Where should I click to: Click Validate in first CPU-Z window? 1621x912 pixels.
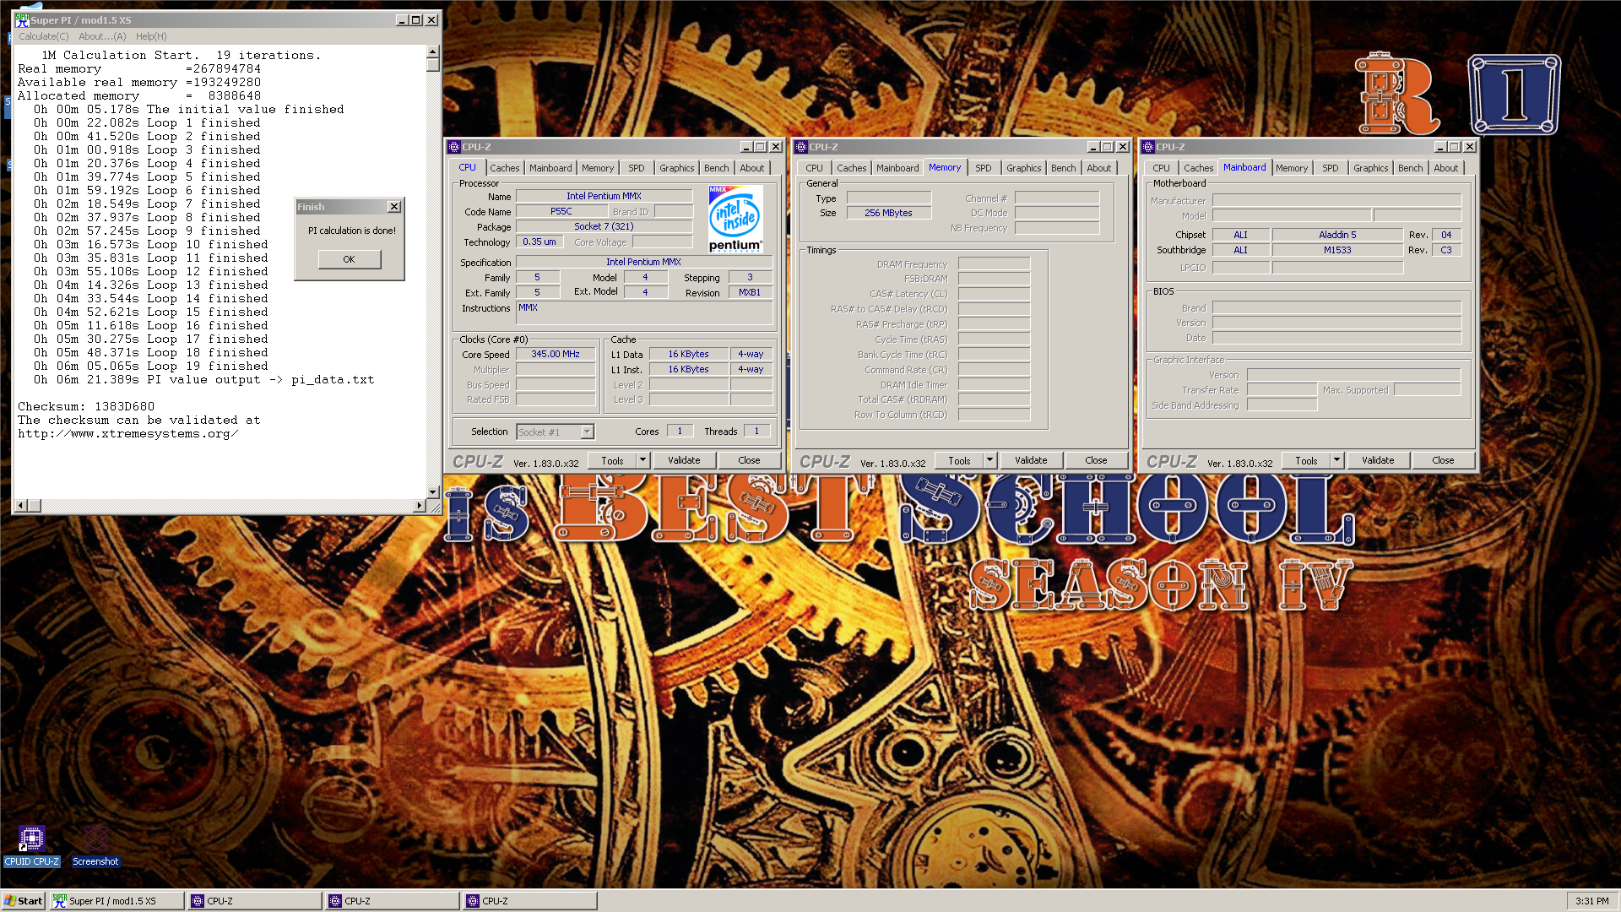(x=684, y=461)
